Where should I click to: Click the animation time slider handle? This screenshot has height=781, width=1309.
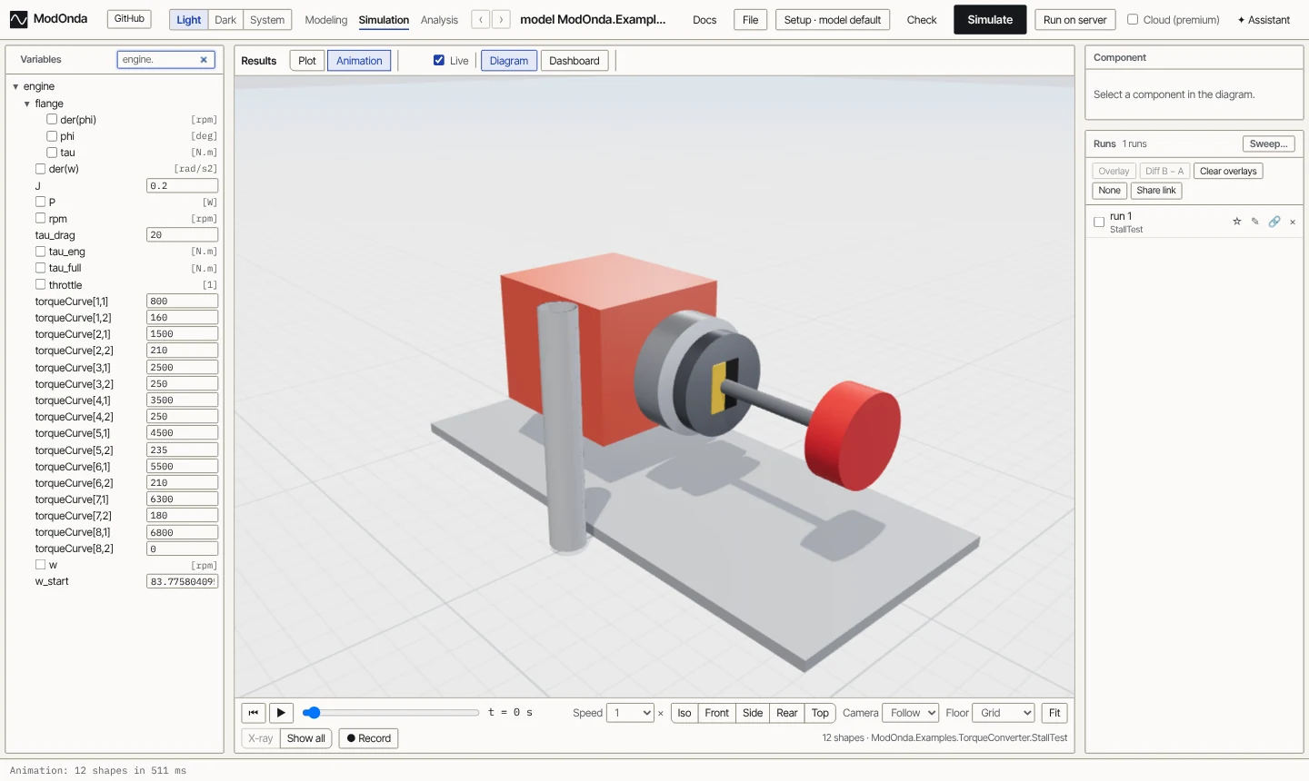[312, 713]
